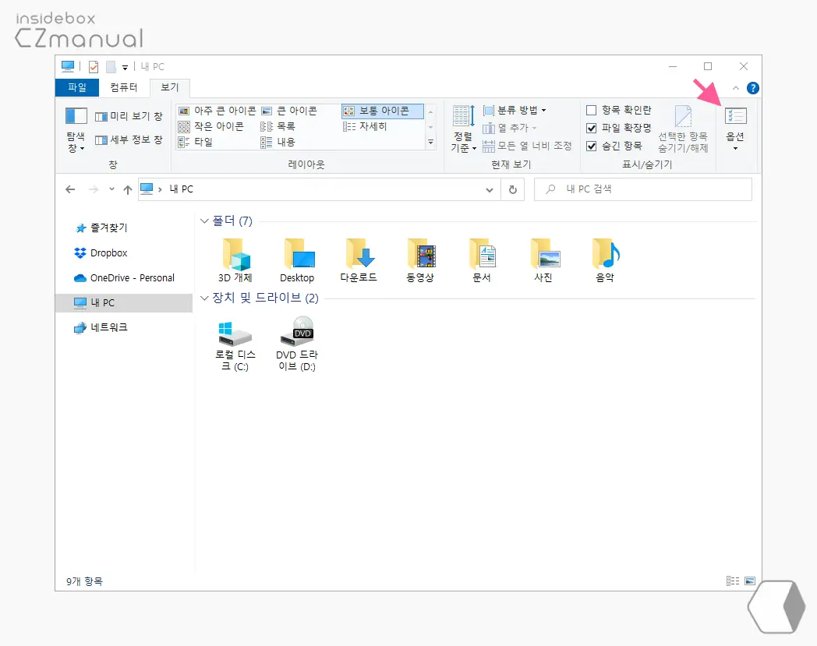
Task: Open the Customize Quick Access Toolbar dropdown
Action: (125, 67)
